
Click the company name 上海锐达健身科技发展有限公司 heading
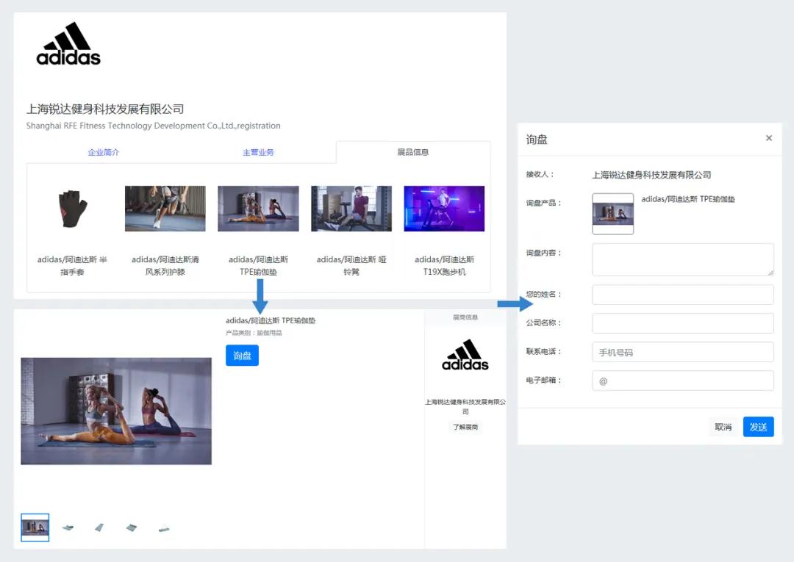[105, 109]
